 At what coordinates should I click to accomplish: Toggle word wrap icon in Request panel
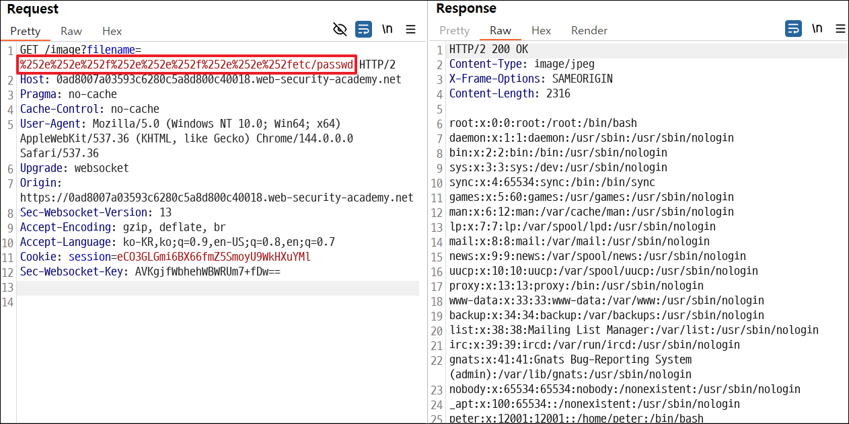(364, 29)
